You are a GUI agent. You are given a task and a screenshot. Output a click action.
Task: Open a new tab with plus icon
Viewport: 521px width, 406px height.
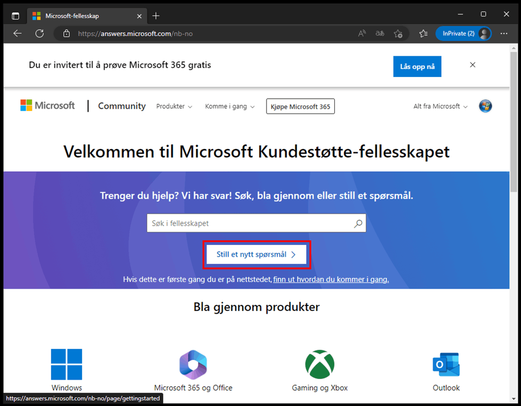[156, 16]
